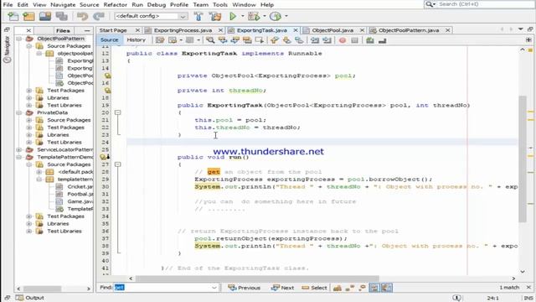Click the red Start Macro Recording icon
The width and height of the screenshot is (536, 302).
(x=343, y=40)
